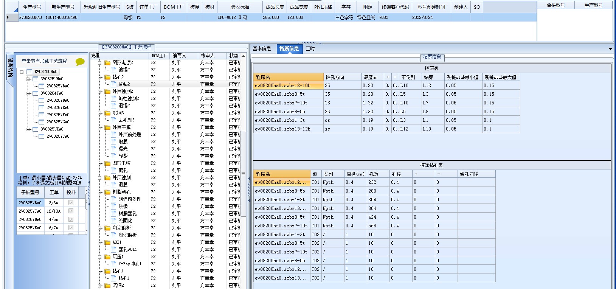Image resolution: width=616 pixels, height=289 pixels.
Task: Click the 3V0825UIA0 node icon
Action: pos(36,129)
